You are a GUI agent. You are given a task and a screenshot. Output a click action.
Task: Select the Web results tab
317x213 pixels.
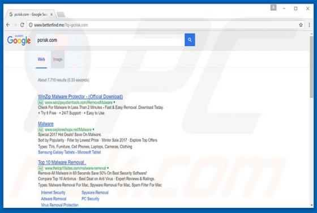pos(41,59)
